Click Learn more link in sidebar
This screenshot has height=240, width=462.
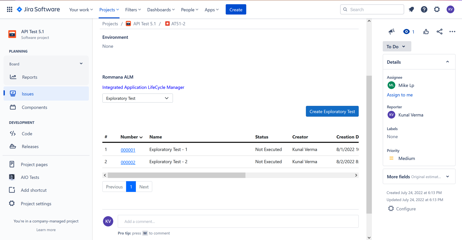[x=46, y=230]
